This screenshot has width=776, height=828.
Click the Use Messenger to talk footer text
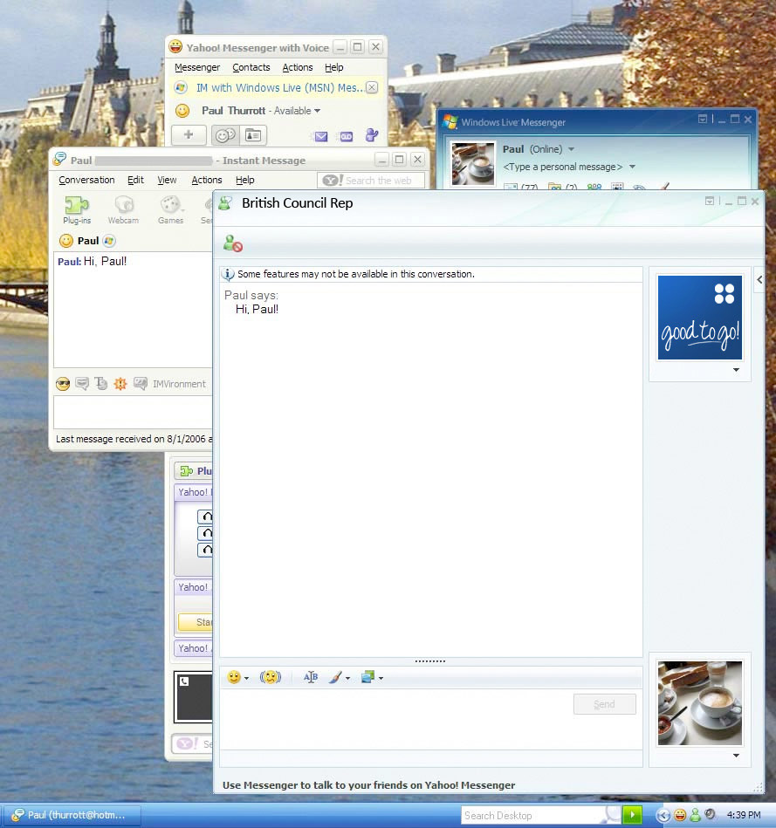(368, 785)
